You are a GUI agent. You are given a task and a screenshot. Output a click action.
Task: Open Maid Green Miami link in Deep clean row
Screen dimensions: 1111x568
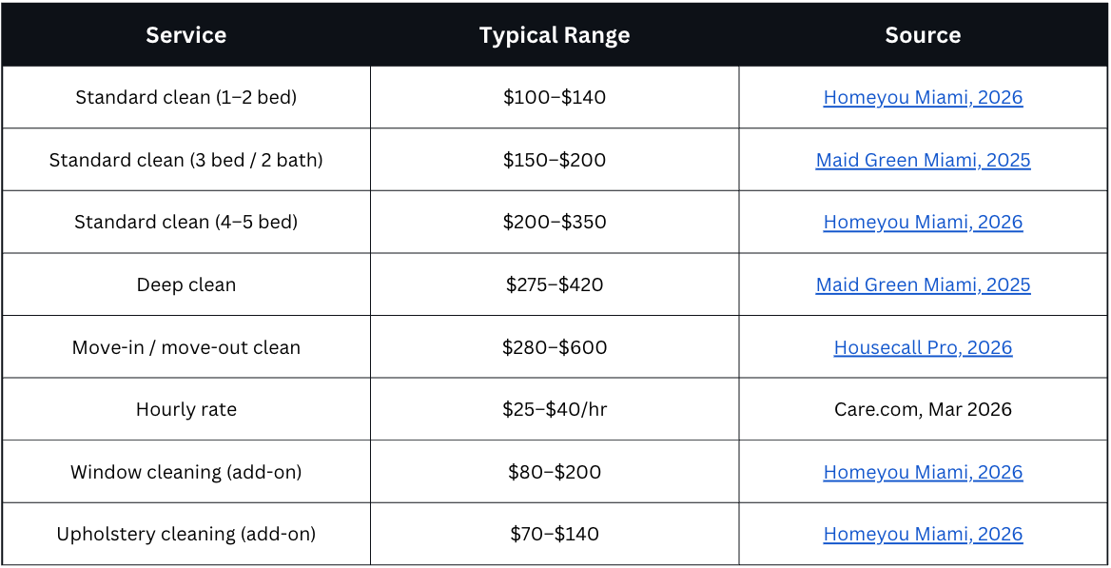click(x=923, y=284)
